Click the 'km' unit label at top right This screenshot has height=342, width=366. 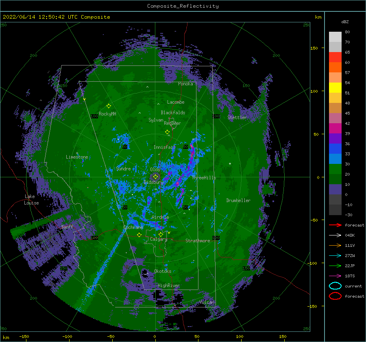point(318,17)
